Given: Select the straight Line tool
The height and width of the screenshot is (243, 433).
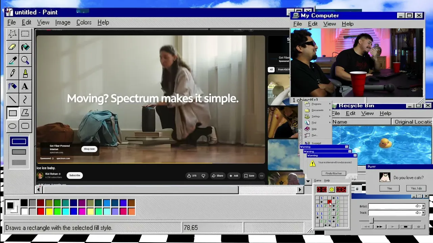Looking at the screenshot, I should pos(13,100).
